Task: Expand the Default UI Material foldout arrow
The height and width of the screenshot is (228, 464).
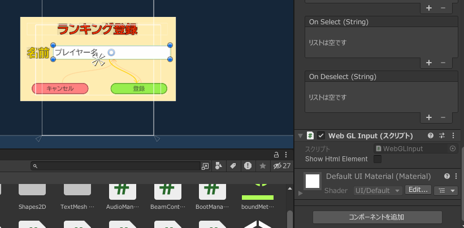Action: (300, 194)
